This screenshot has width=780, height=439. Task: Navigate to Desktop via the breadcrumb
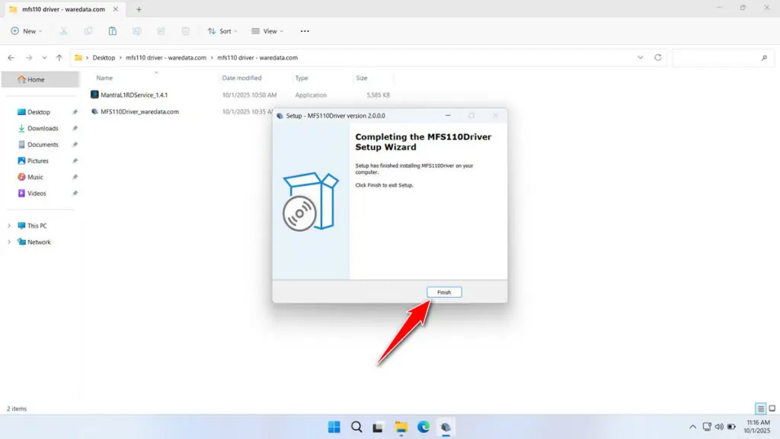point(103,57)
